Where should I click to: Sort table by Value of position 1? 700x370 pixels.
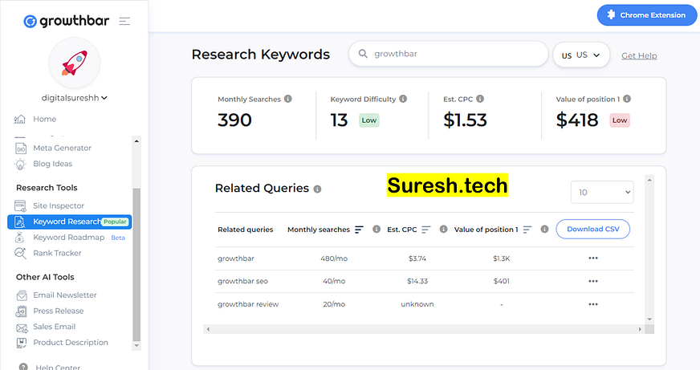[x=527, y=230]
